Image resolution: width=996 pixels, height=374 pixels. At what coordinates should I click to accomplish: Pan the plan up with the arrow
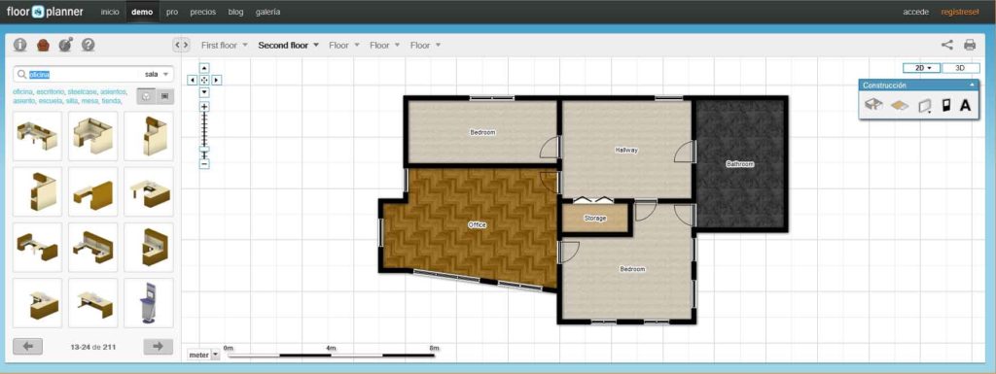click(204, 68)
